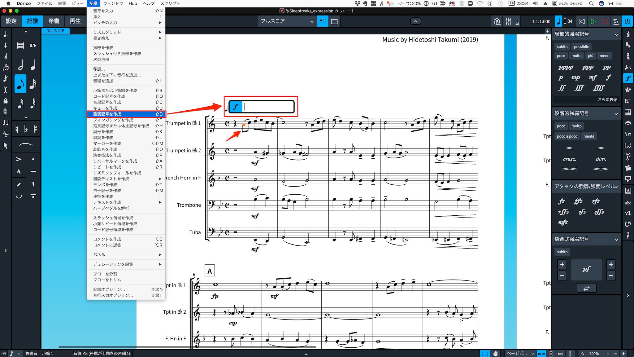Toggle the flat accidental
Screen dimensions: 634x357
[x=26, y=129]
